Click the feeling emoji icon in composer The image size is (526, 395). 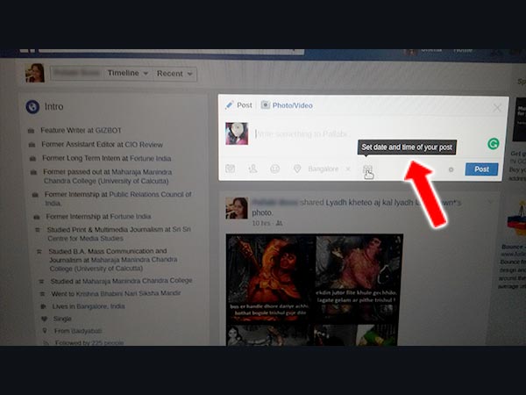[274, 169]
